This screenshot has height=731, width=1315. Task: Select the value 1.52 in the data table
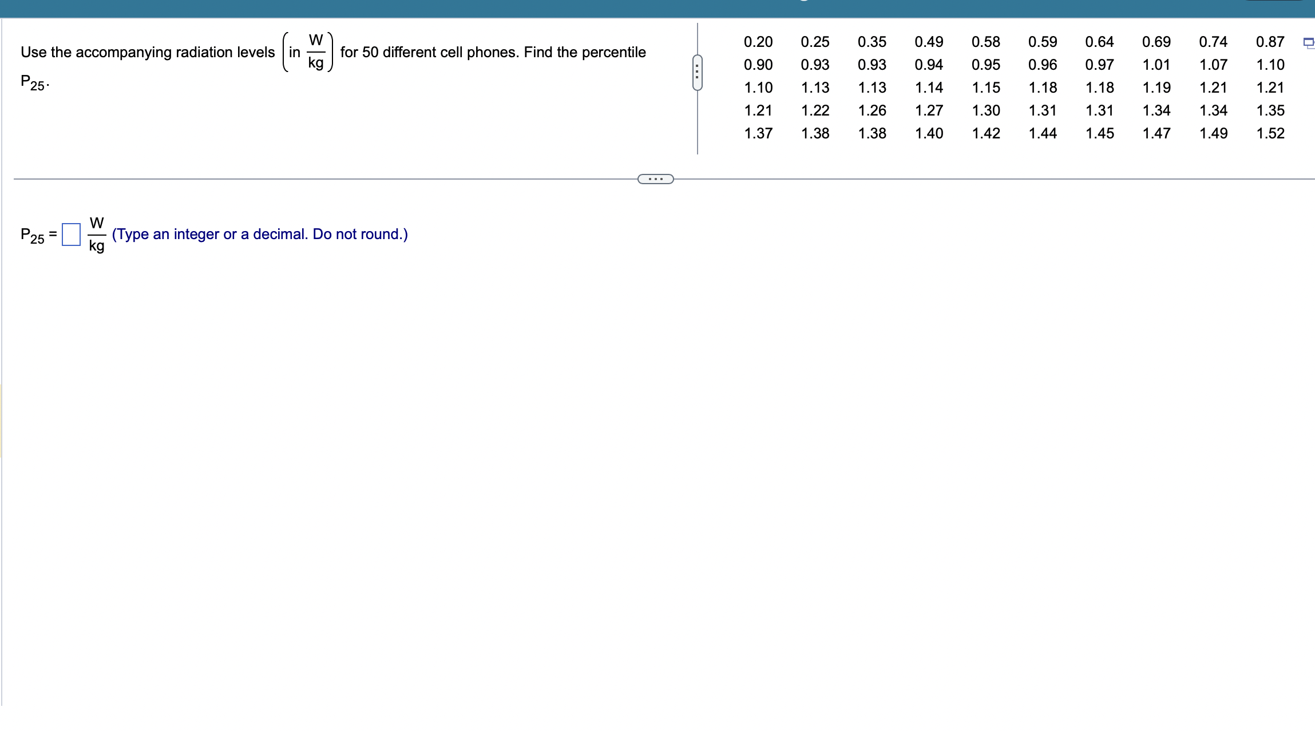(x=1270, y=133)
